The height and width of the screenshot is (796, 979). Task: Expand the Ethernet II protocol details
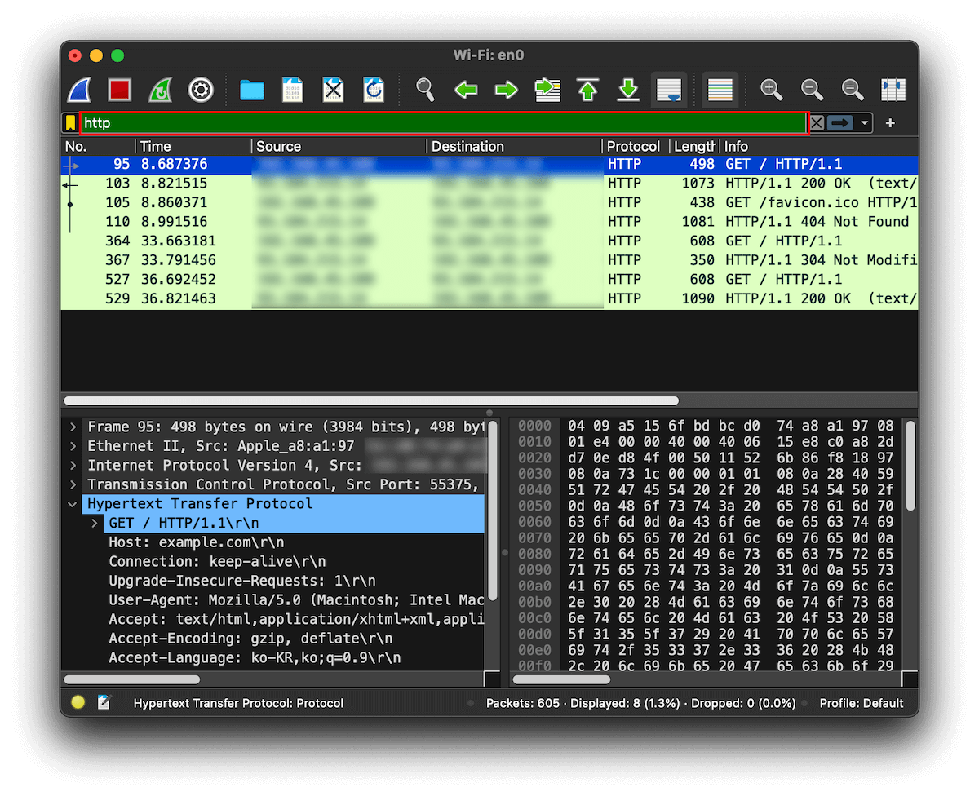tap(72, 445)
